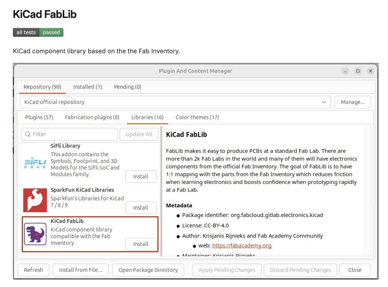Click the Metadata heading text
Screen dimensions: 388x287
coord(179,205)
